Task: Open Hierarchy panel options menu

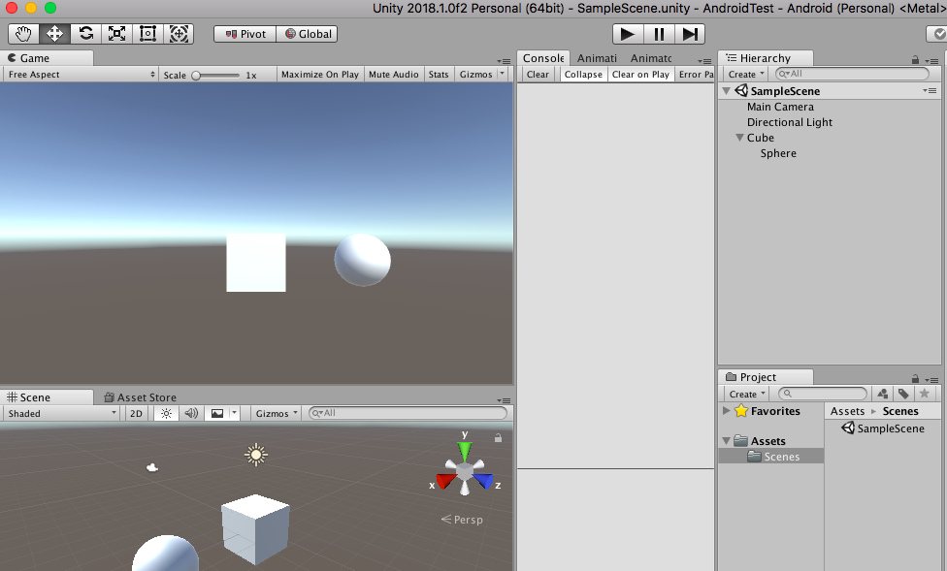Action: 931,61
